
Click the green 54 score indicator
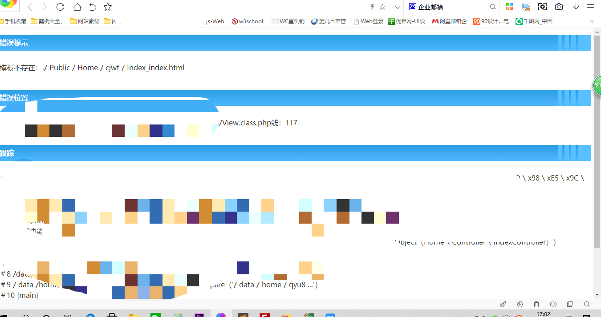[597, 85]
